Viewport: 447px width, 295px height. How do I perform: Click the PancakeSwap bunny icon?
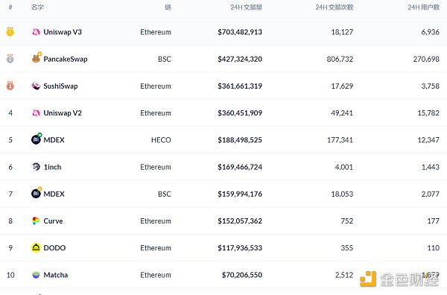click(x=37, y=58)
